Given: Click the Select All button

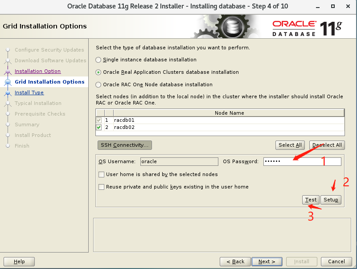Looking at the screenshot, I should pyautogui.click(x=290, y=145).
